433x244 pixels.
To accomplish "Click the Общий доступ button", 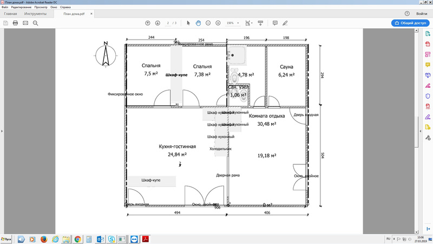I will [410, 23].
